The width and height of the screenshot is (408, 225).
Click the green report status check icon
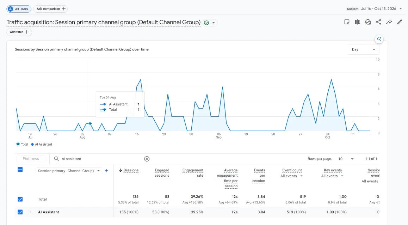point(206,23)
